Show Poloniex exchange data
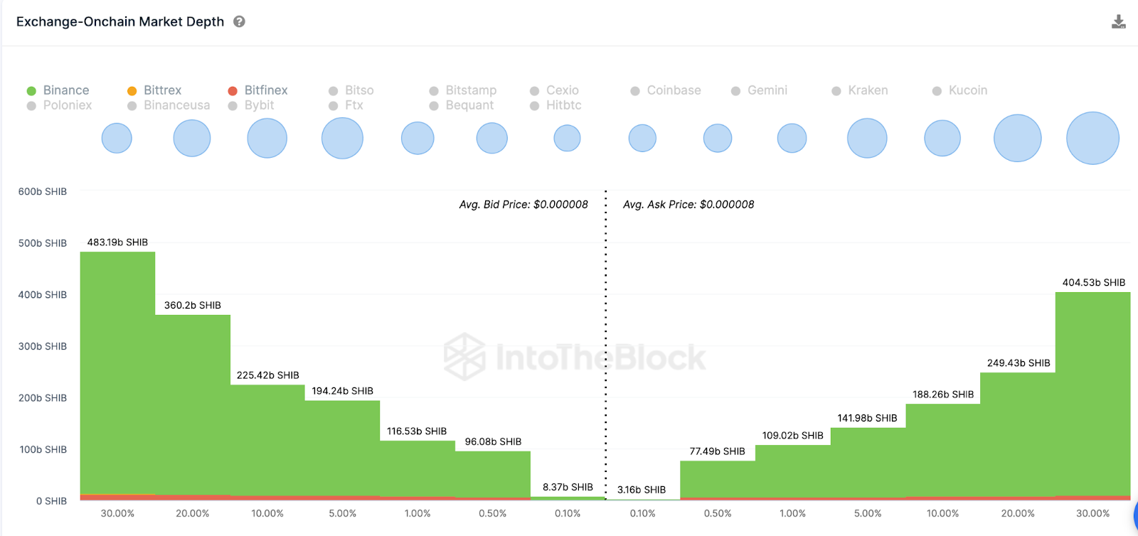Viewport: 1138px width, 536px height. pos(67,105)
